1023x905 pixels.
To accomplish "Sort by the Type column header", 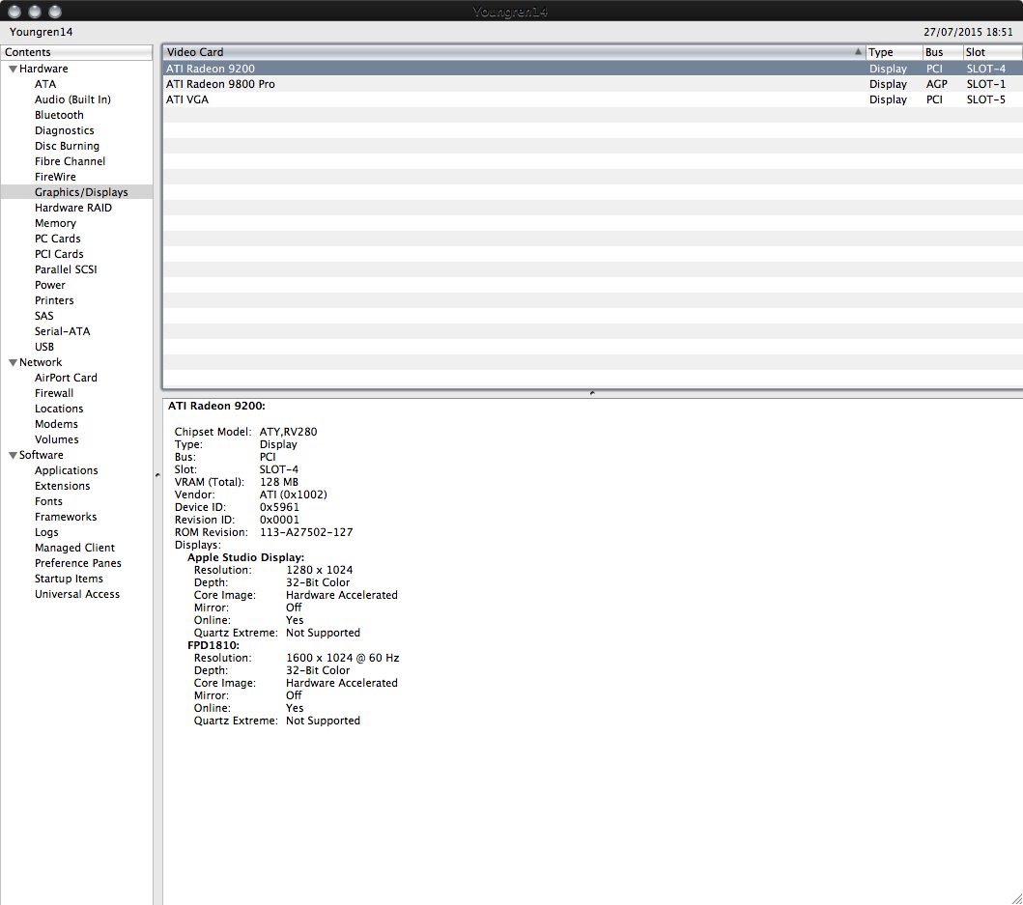I will 894,52.
